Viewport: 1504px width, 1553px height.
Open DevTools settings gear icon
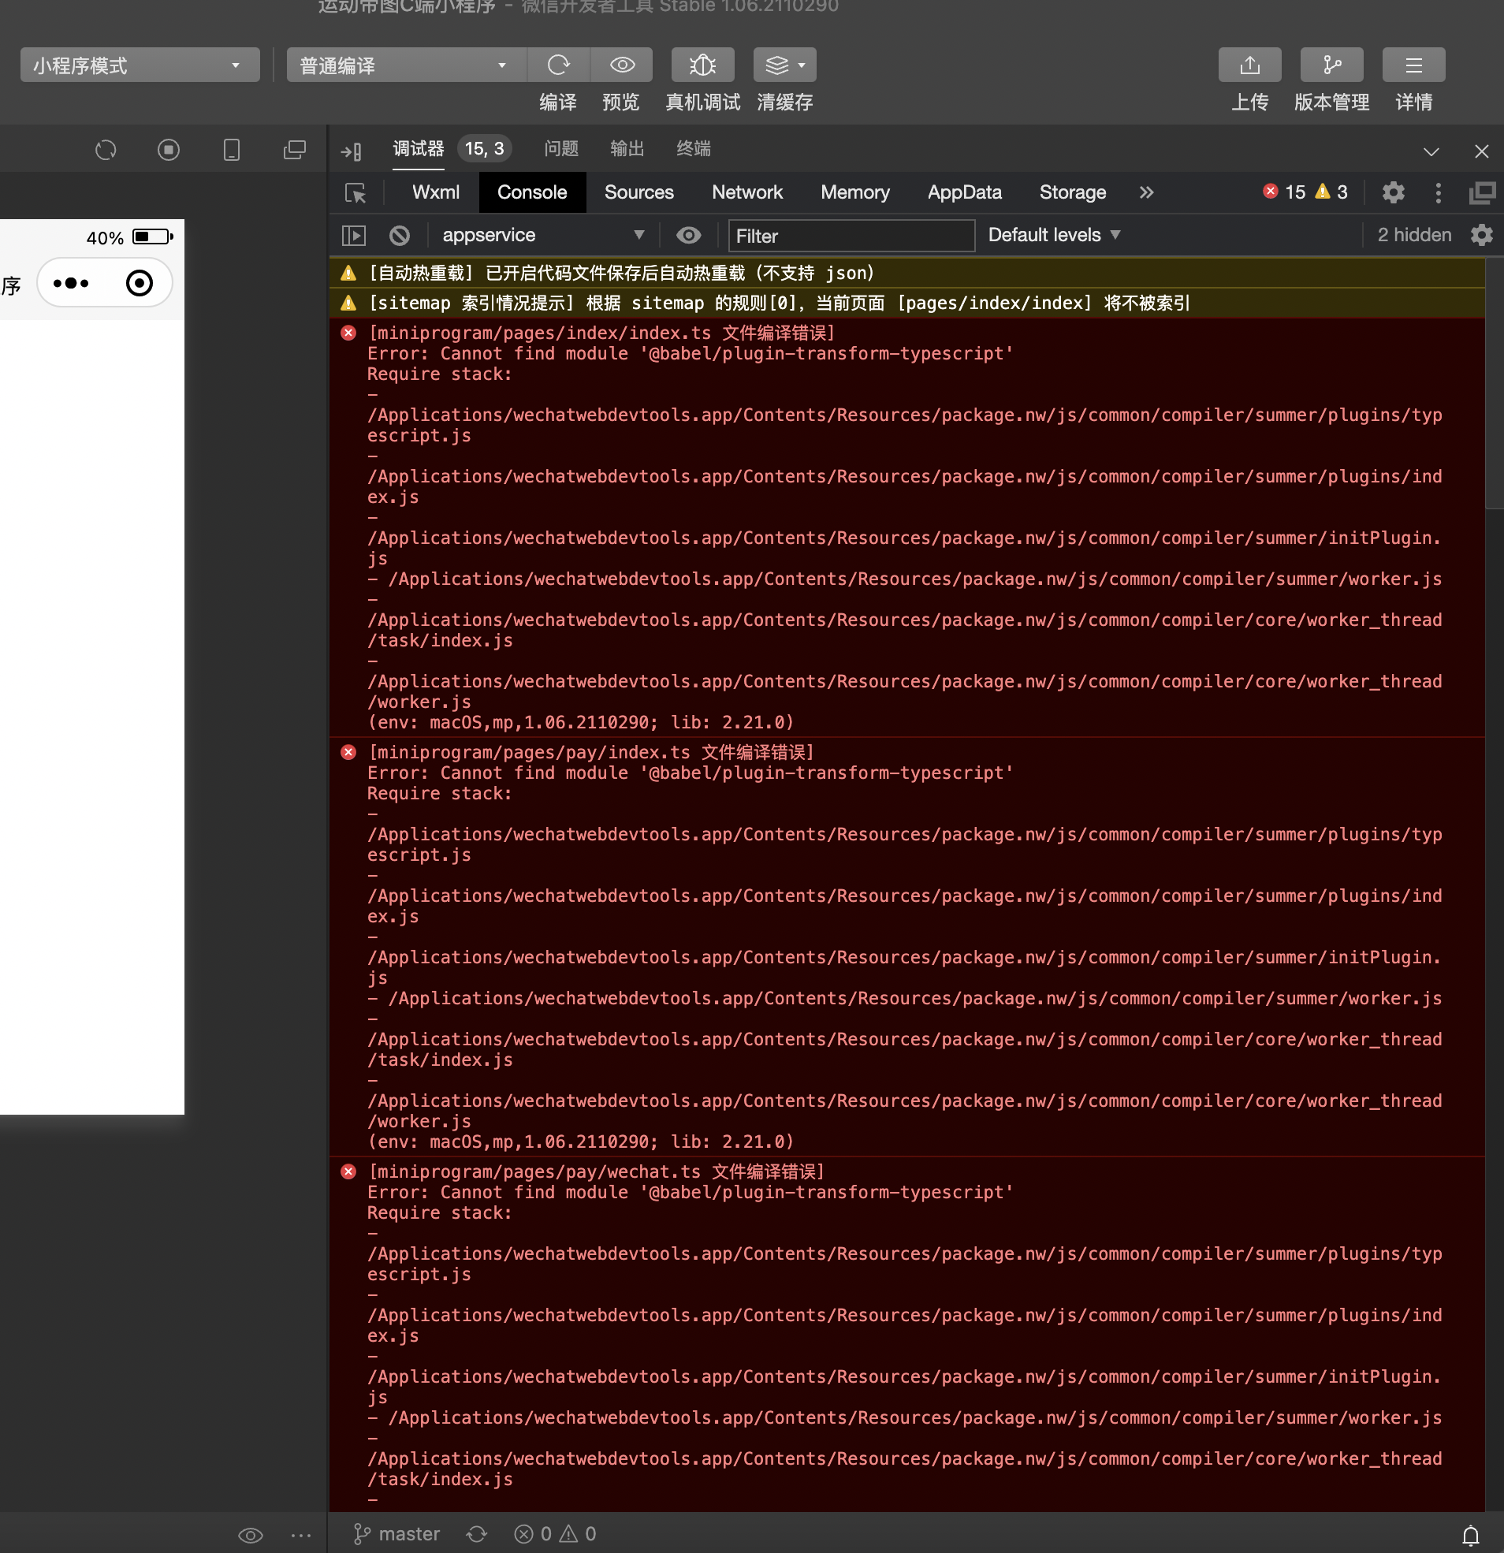tap(1393, 192)
